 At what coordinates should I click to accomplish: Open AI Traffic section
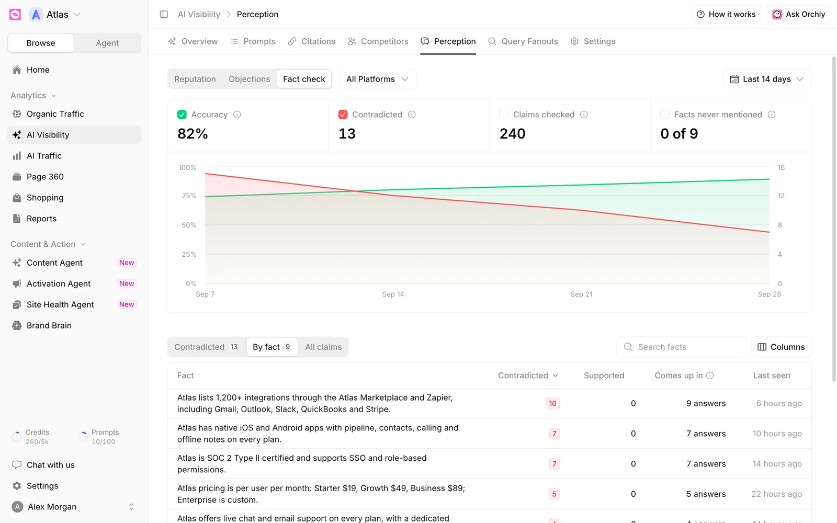pyautogui.click(x=74, y=156)
